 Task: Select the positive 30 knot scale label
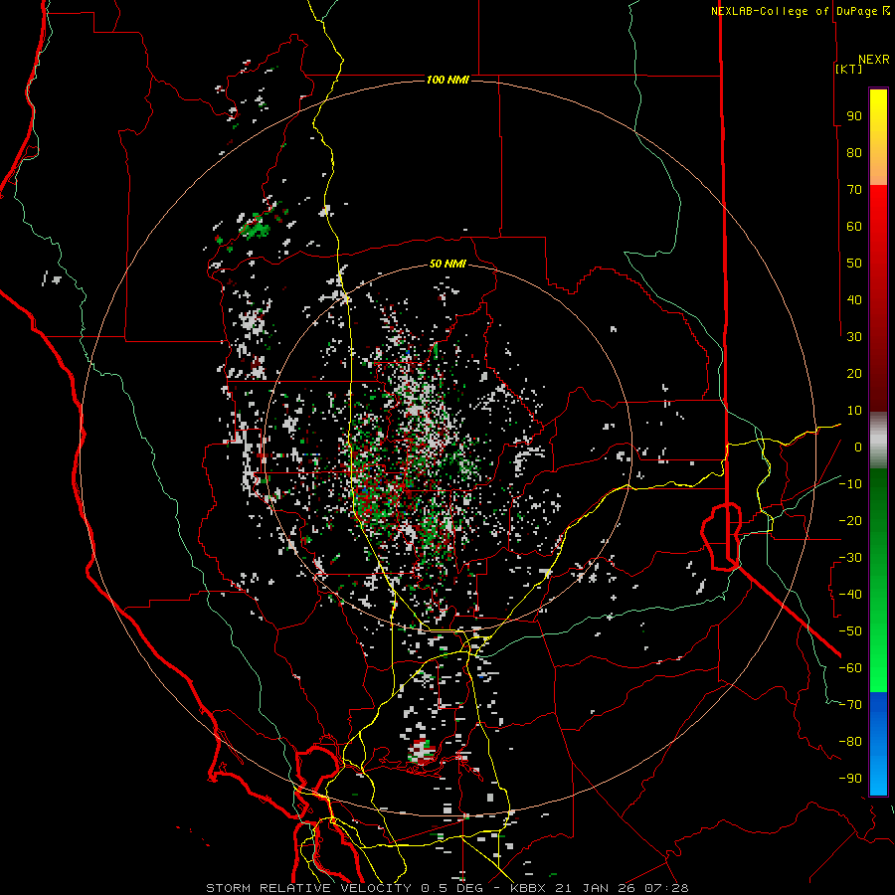click(x=854, y=337)
